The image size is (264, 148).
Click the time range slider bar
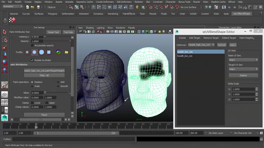pyautogui.click(x=76, y=133)
